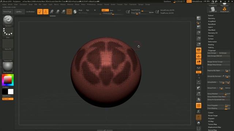Toggle Local transformations button
The width and height of the screenshot is (234, 131).
tap(199, 62)
